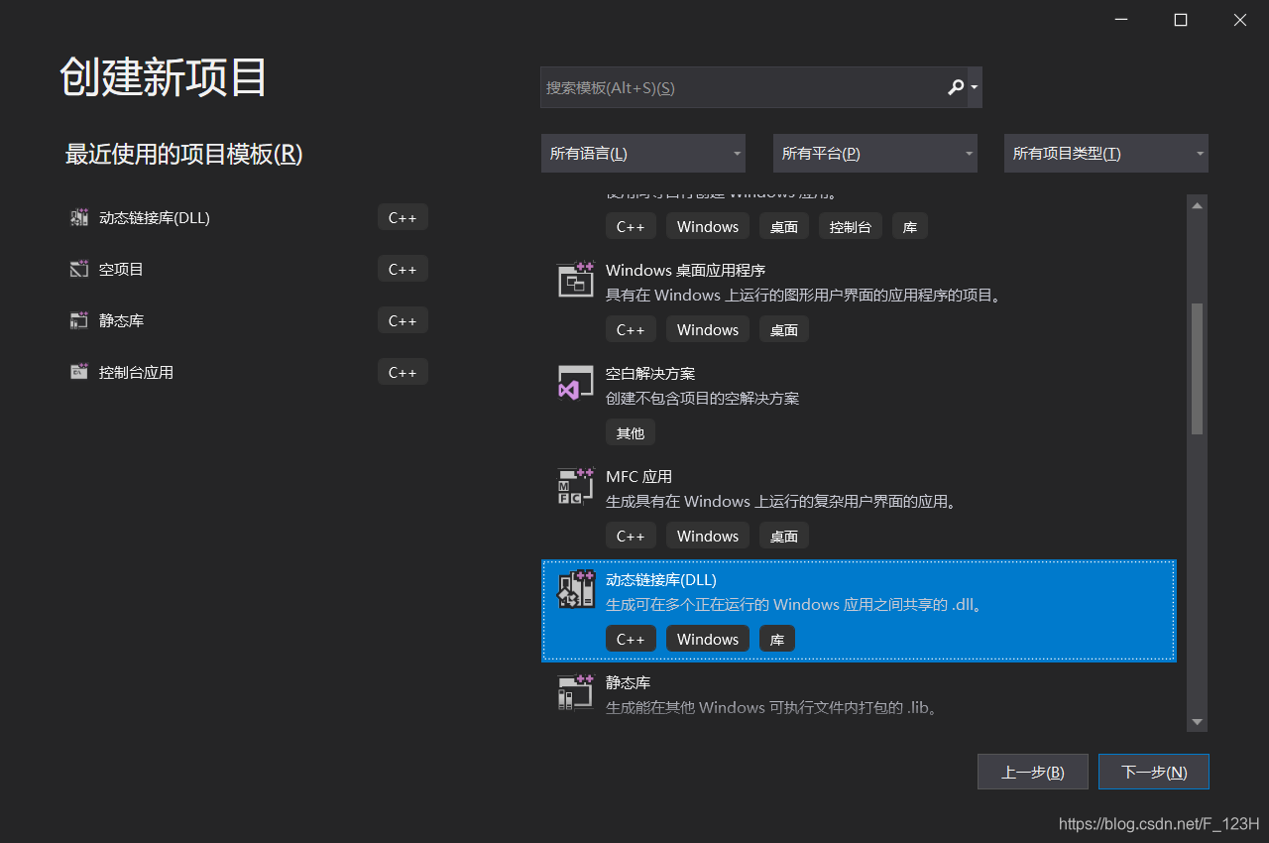Select the 动态链接库(DLL) title in template list
Image resolution: width=1269 pixels, height=843 pixels.
coord(661,579)
